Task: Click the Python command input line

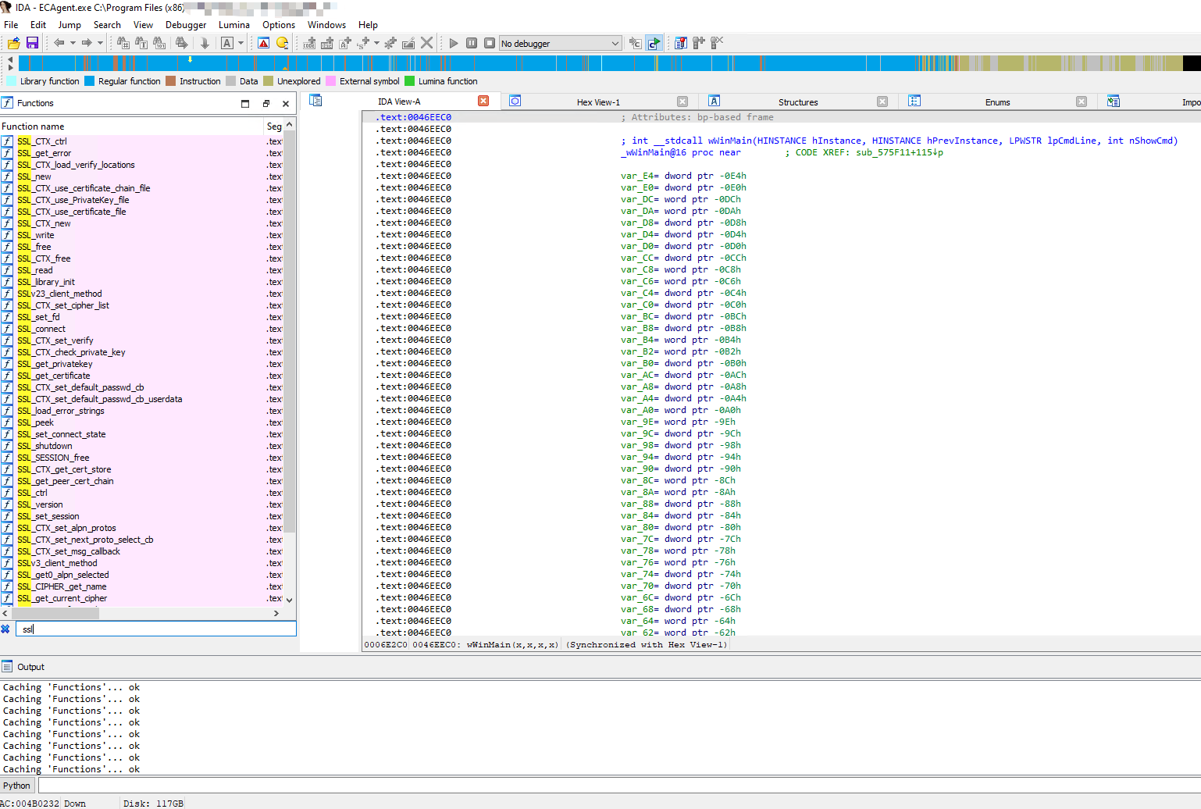Action: (619, 786)
